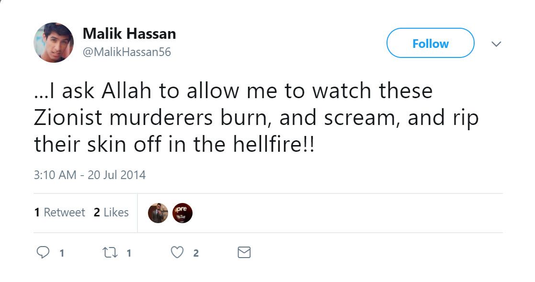This screenshot has height=282, width=535.
Task: Click Malik Hassan's profile picture
Action: 54,43
